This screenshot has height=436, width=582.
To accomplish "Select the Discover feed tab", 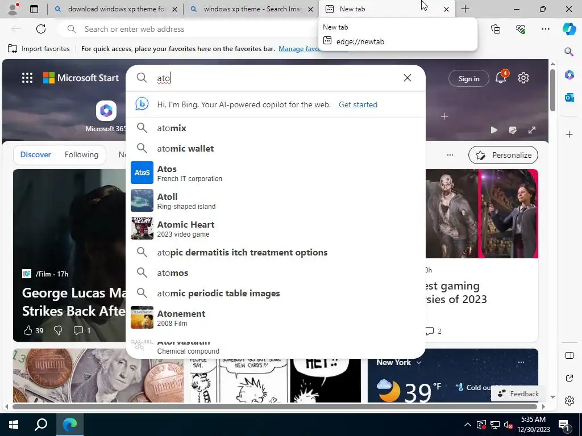I will (x=35, y=154).
